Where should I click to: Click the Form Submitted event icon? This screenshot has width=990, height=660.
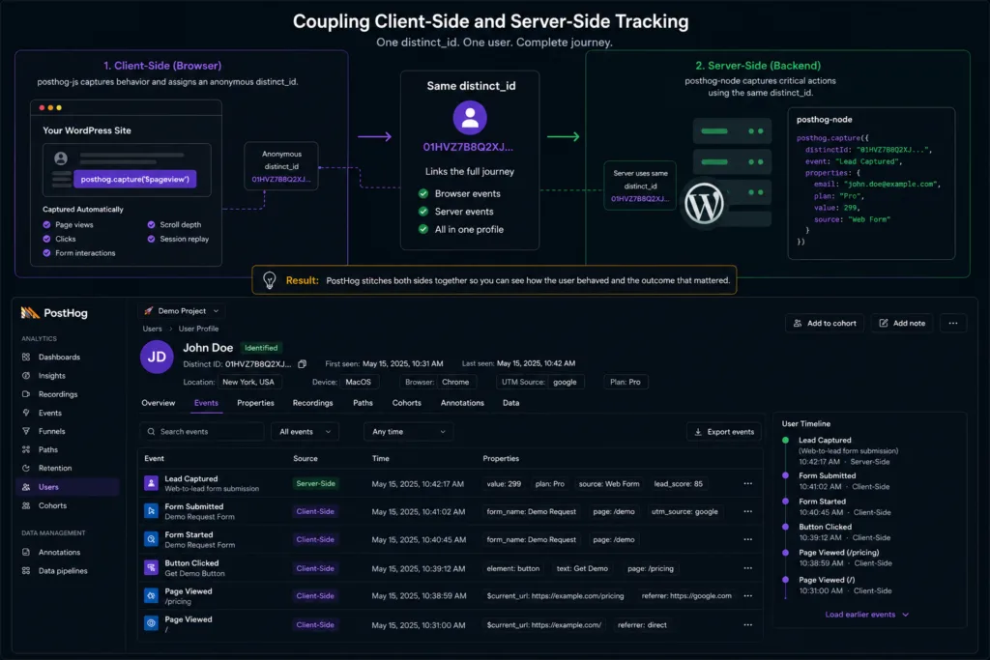(151, 511)
